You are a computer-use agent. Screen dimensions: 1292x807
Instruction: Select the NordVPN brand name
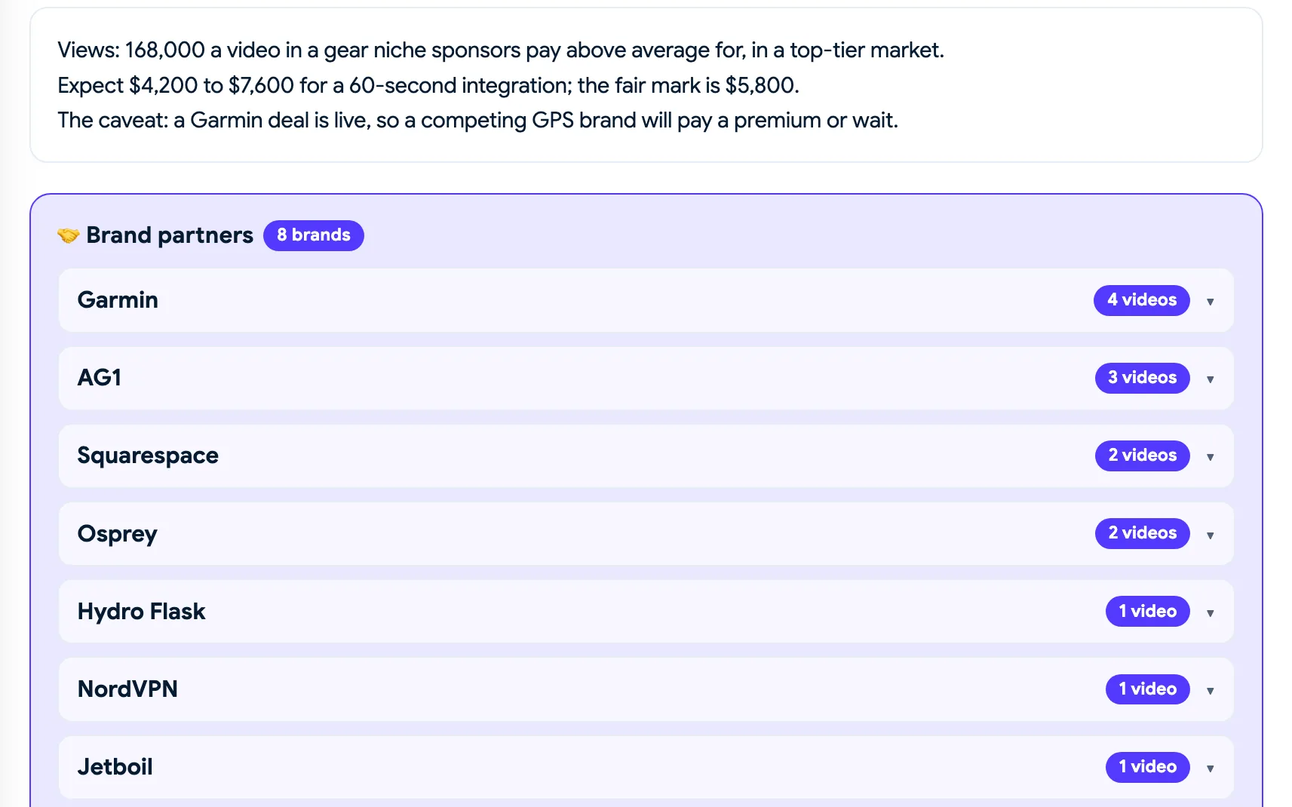click(127, 689)
